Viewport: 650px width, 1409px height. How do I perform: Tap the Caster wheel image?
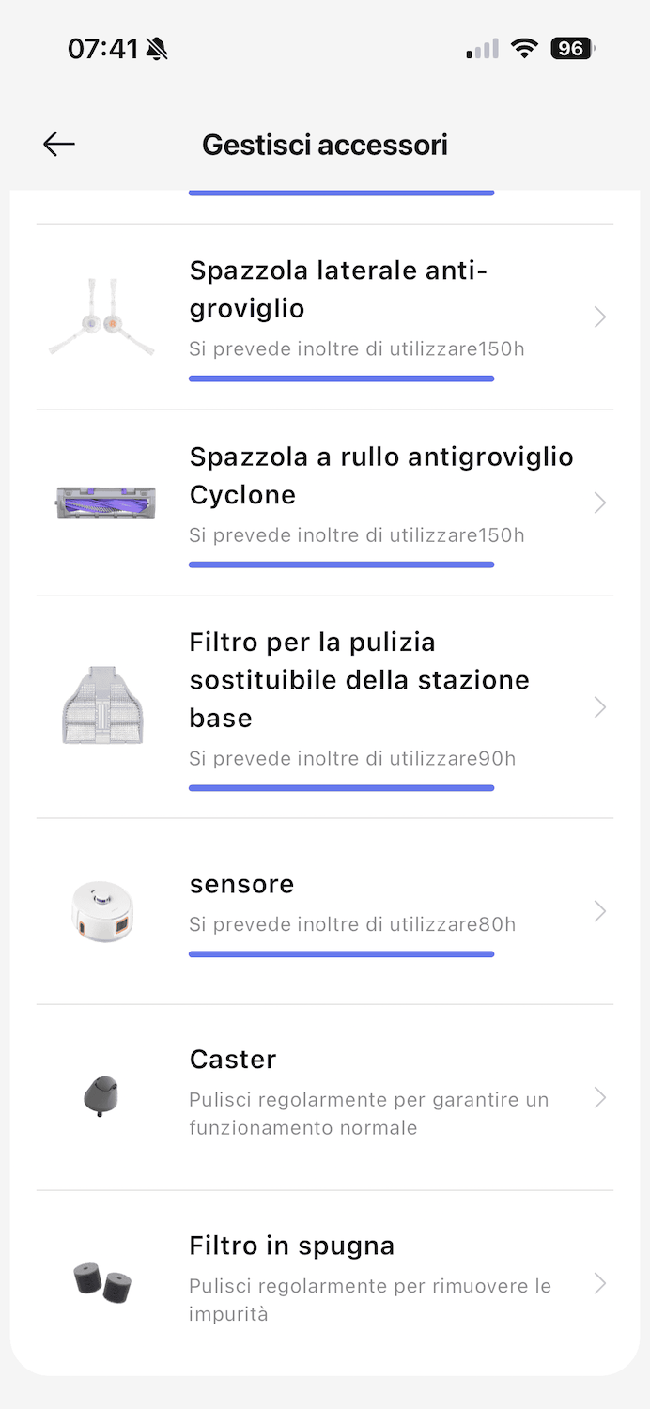(x=102, y=1096)
